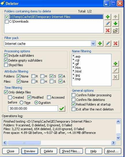Uncheck the Temporary Internet Files folder checkbox

(x=7, y=17)
